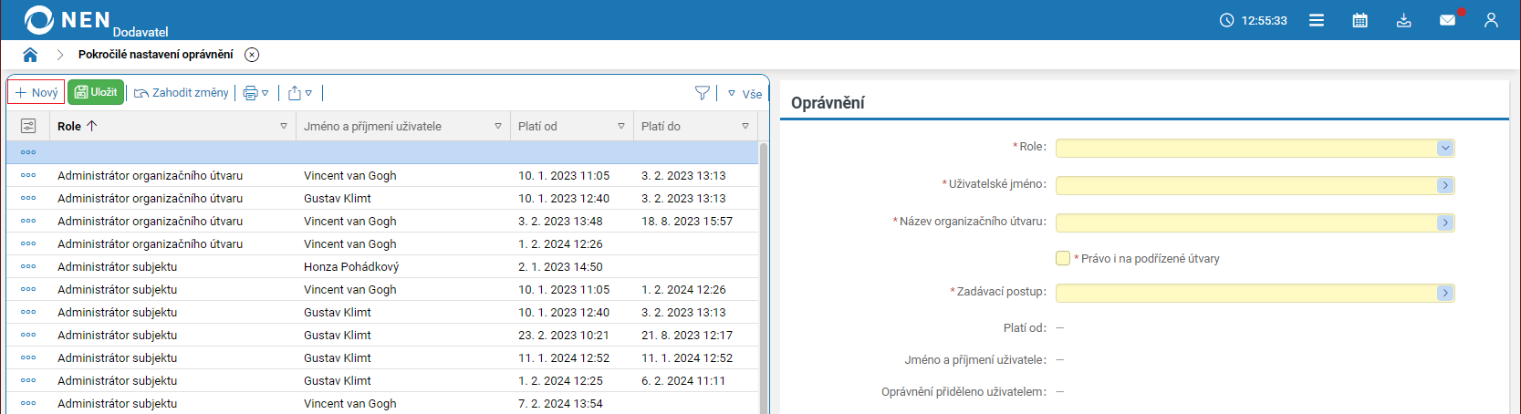The image size is (1521, 414).
Task: Open row menu of the empty selected row
Action: point(28,152)
